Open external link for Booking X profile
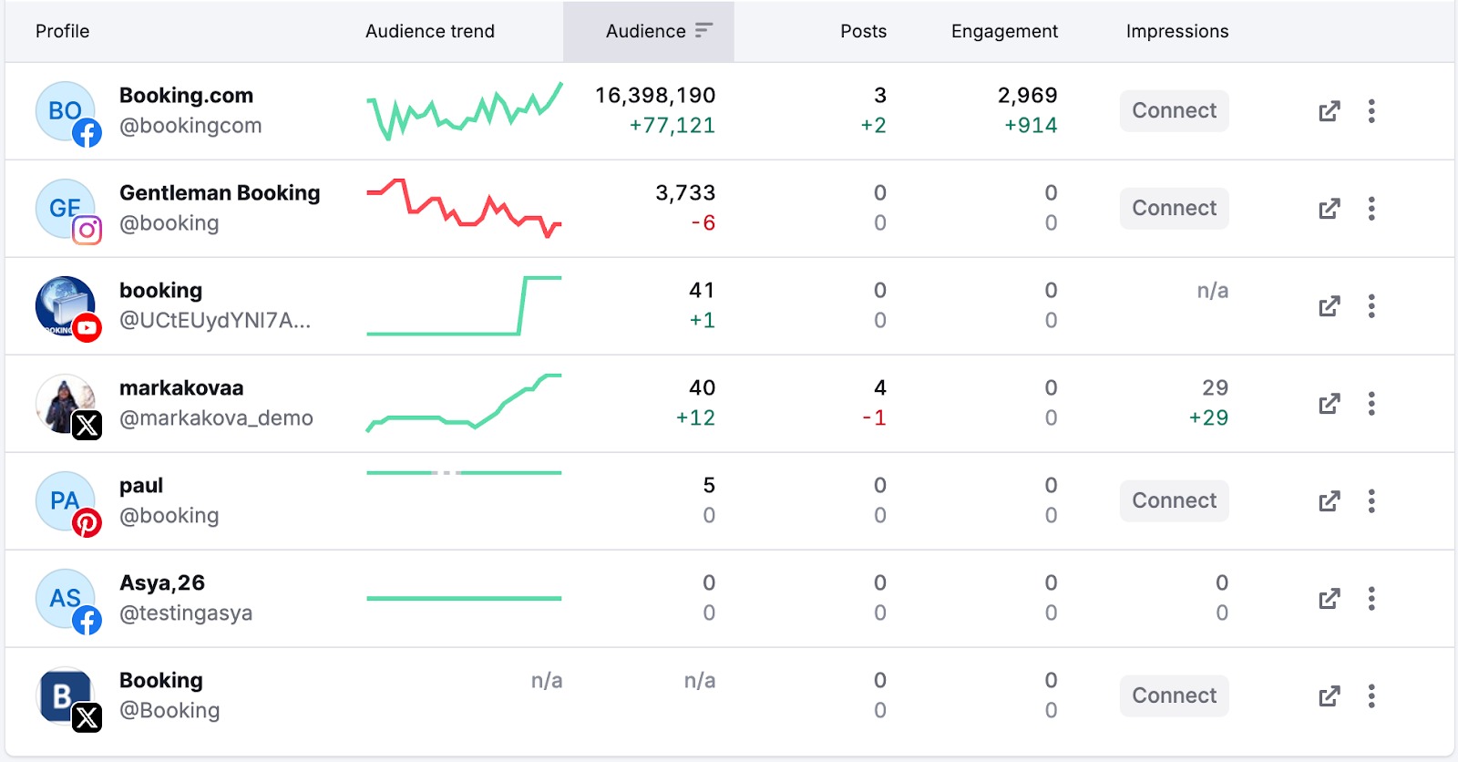The width and height of the screenshot is (1458, 762). click(x=1329, y=696)
